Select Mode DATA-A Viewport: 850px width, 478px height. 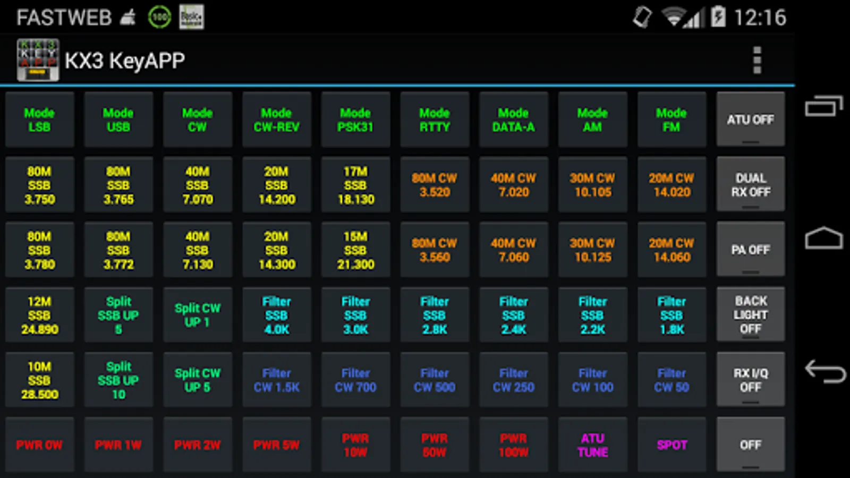click(x=514, y=119)
